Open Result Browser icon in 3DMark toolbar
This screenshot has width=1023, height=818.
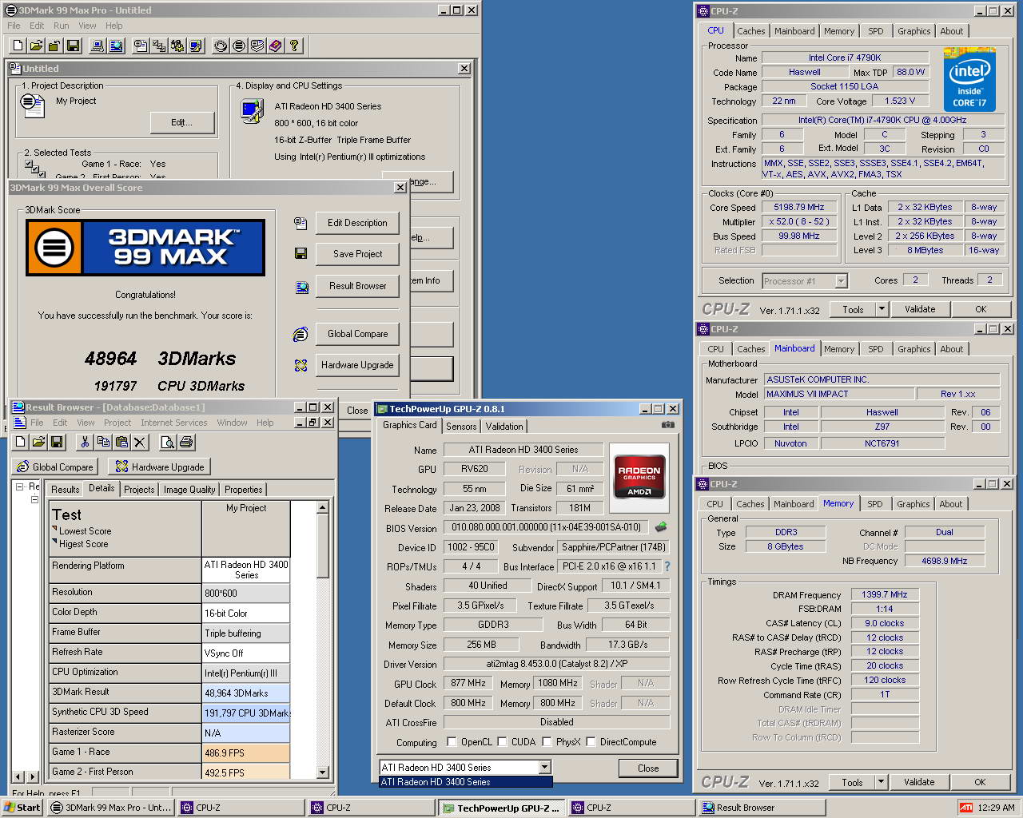[x=116, y=46]
